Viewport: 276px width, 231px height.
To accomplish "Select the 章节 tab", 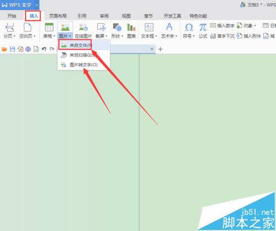I will coord(148,16).
